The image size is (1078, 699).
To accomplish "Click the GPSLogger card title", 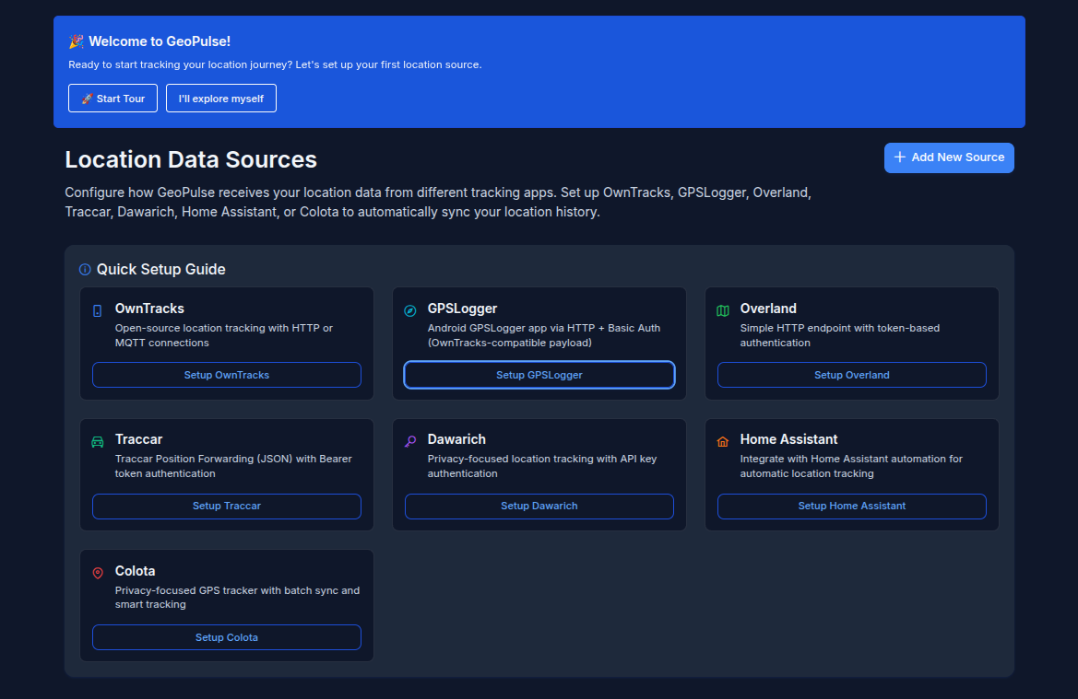I will pos(462,309).
